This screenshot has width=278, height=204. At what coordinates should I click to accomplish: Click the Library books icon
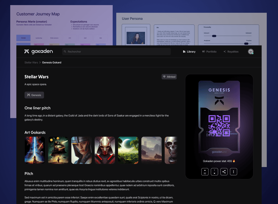click(x=184, y=52)
